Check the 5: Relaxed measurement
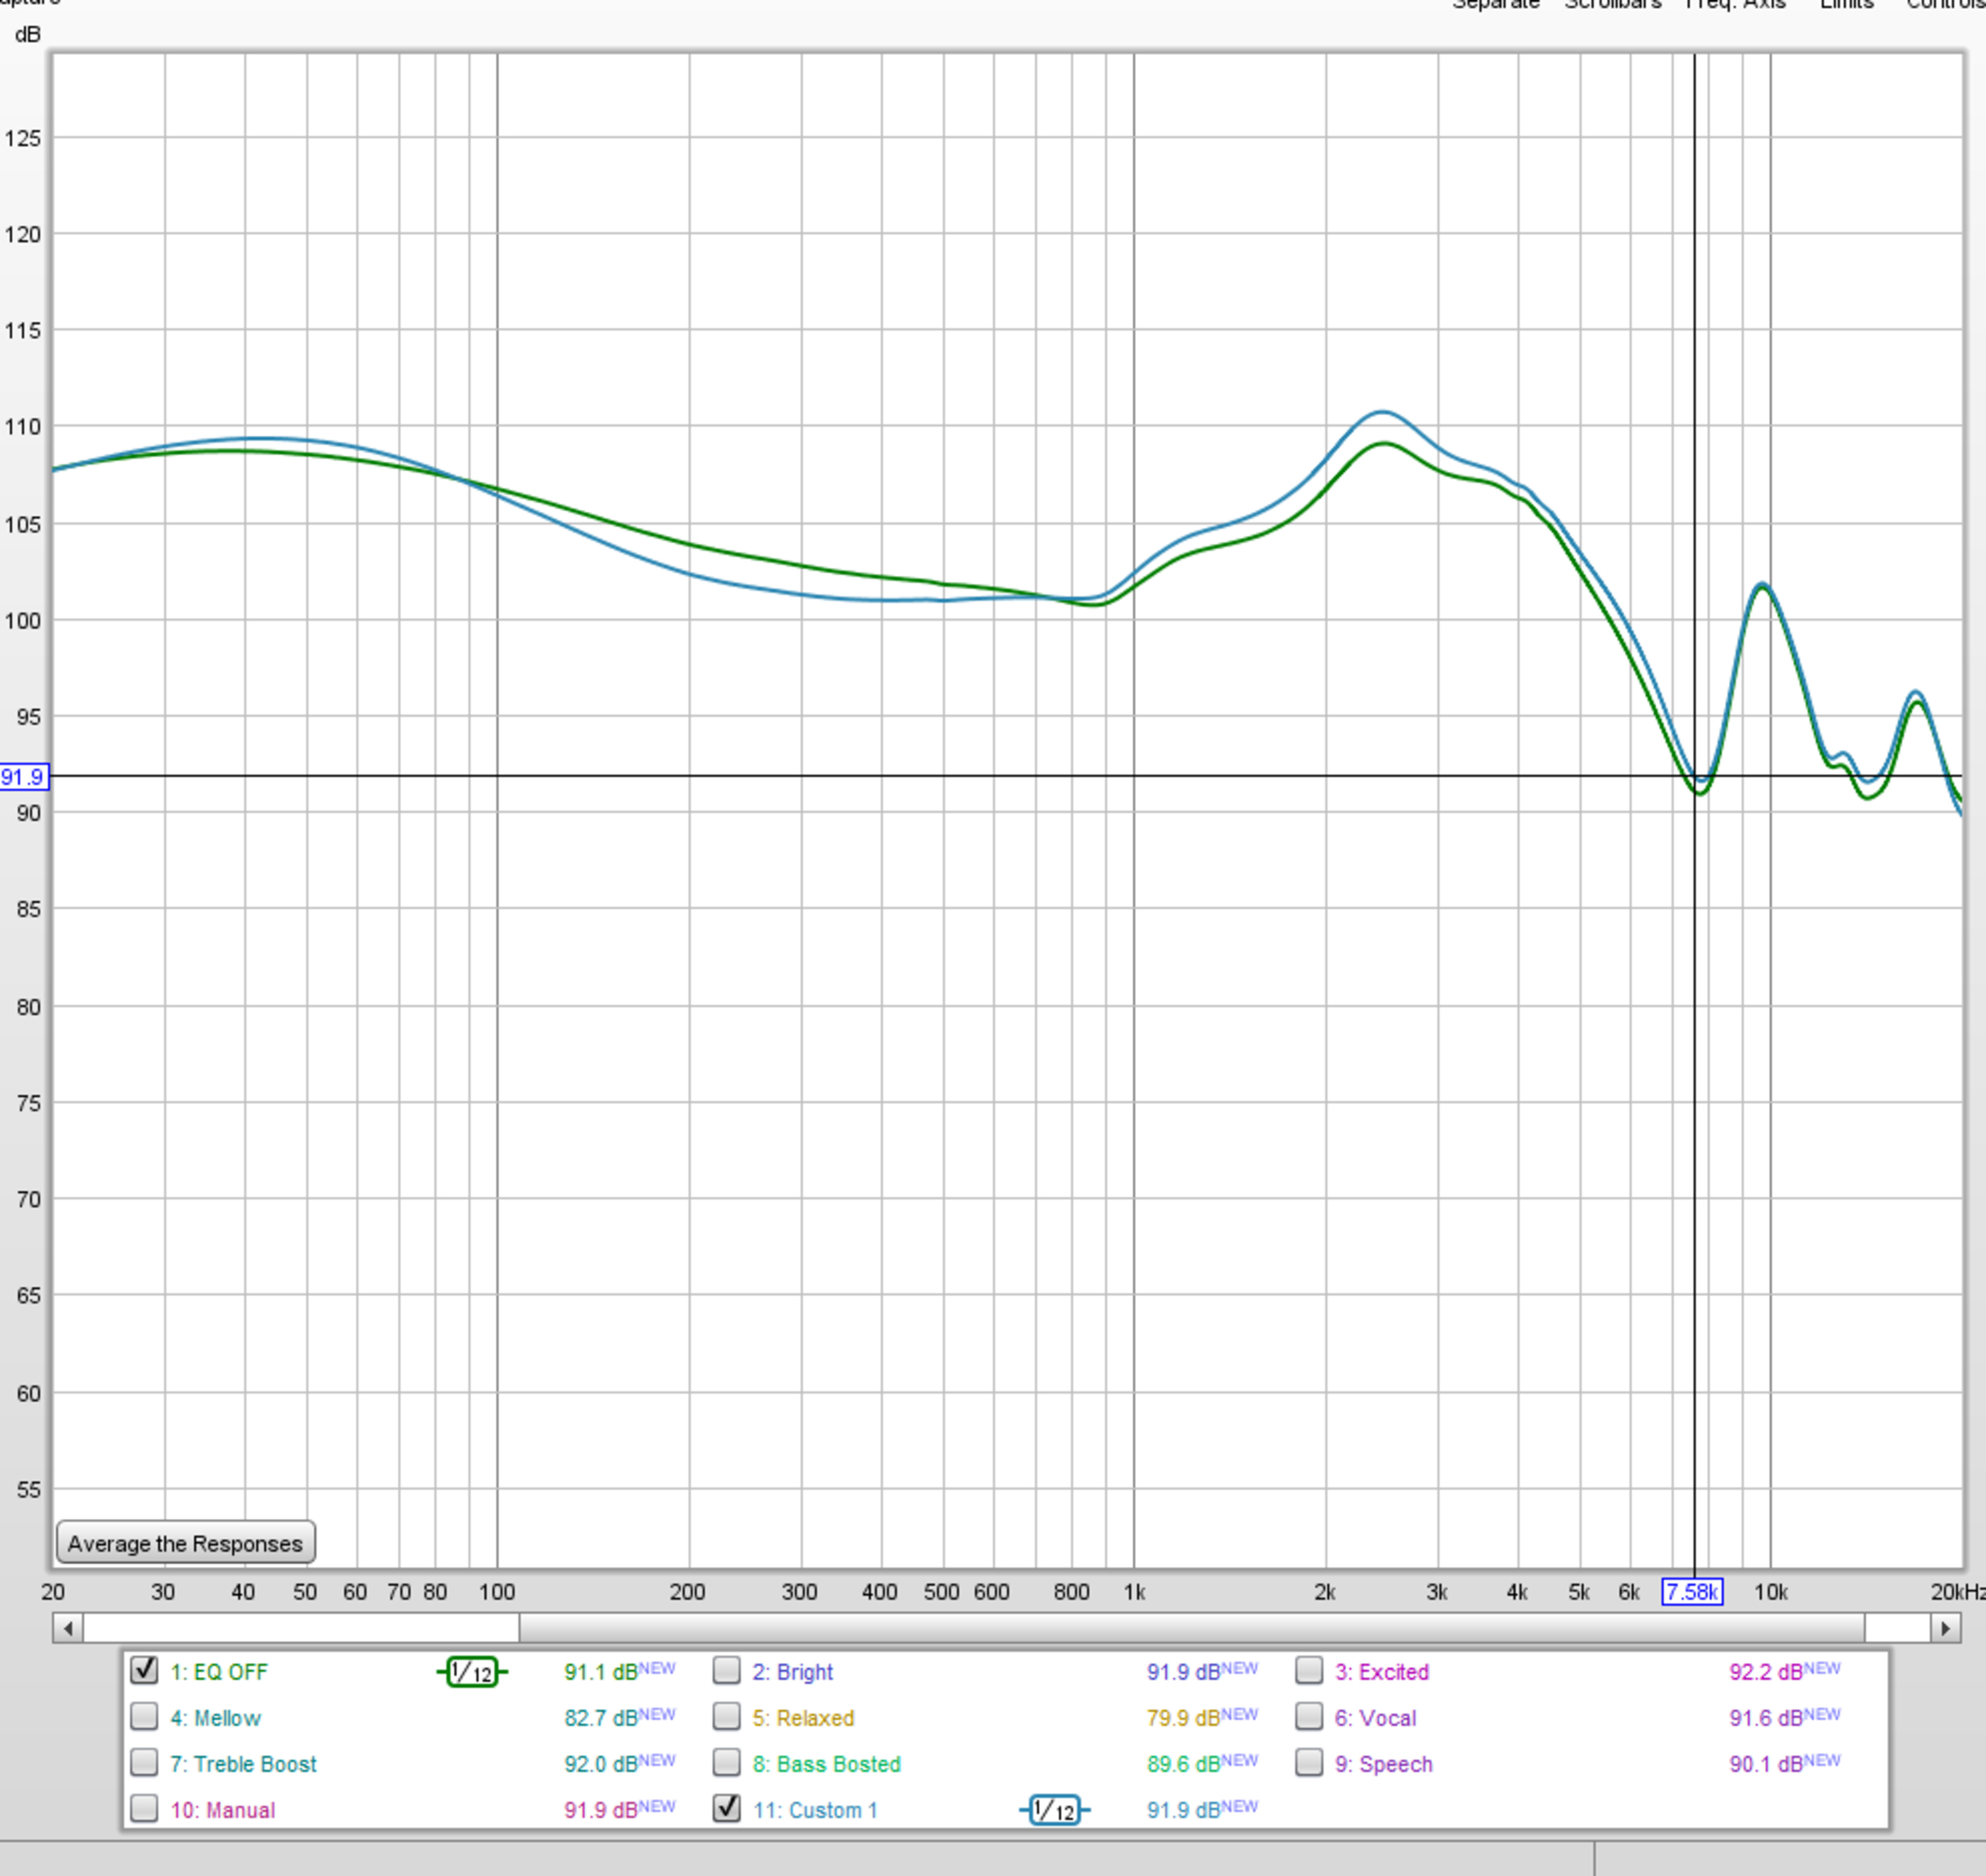The width and height of the screenshot is (1986, 1876). (727, 1717)
